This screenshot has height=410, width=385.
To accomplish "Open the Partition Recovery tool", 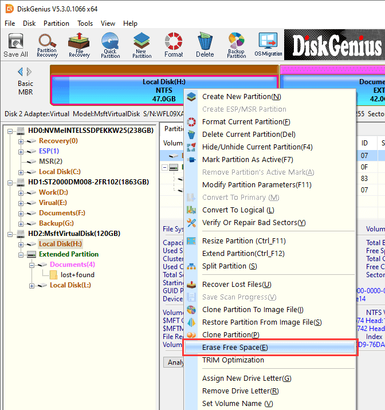I will pyautogui.click(x=47, y=45).
